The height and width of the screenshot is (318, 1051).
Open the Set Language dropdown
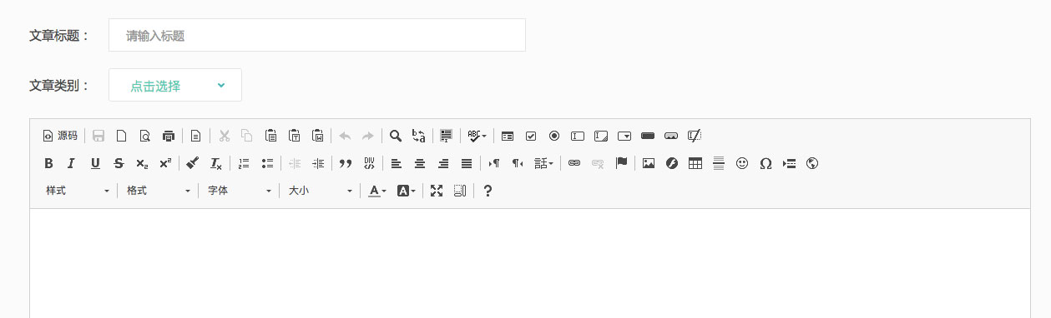[543, 163]
